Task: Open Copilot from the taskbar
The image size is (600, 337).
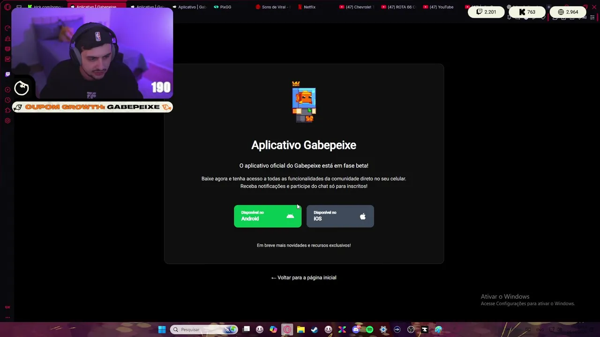Action: tap(273, 330)
